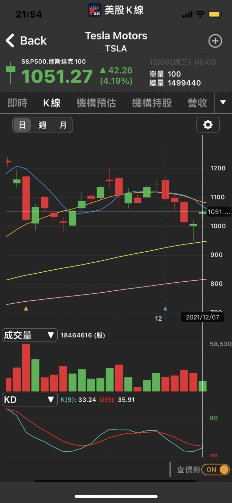This screenshot has height=503, width=232.
Task: Expand more tabs dropdown arrow
Action: click(x=223, y=103)
